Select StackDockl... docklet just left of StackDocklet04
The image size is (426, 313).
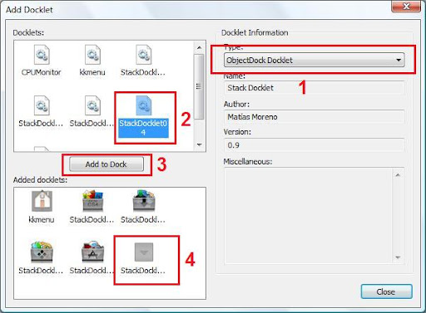click(x=92, y=111)
